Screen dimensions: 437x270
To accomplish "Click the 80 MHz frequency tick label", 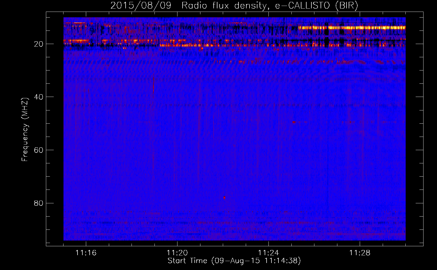I will click(x=39, y=203).
